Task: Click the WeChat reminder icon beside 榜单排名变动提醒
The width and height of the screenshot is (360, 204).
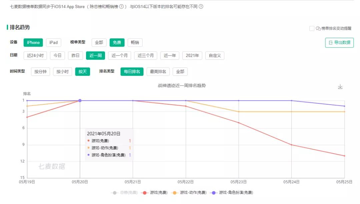Action: coord(318,28)
